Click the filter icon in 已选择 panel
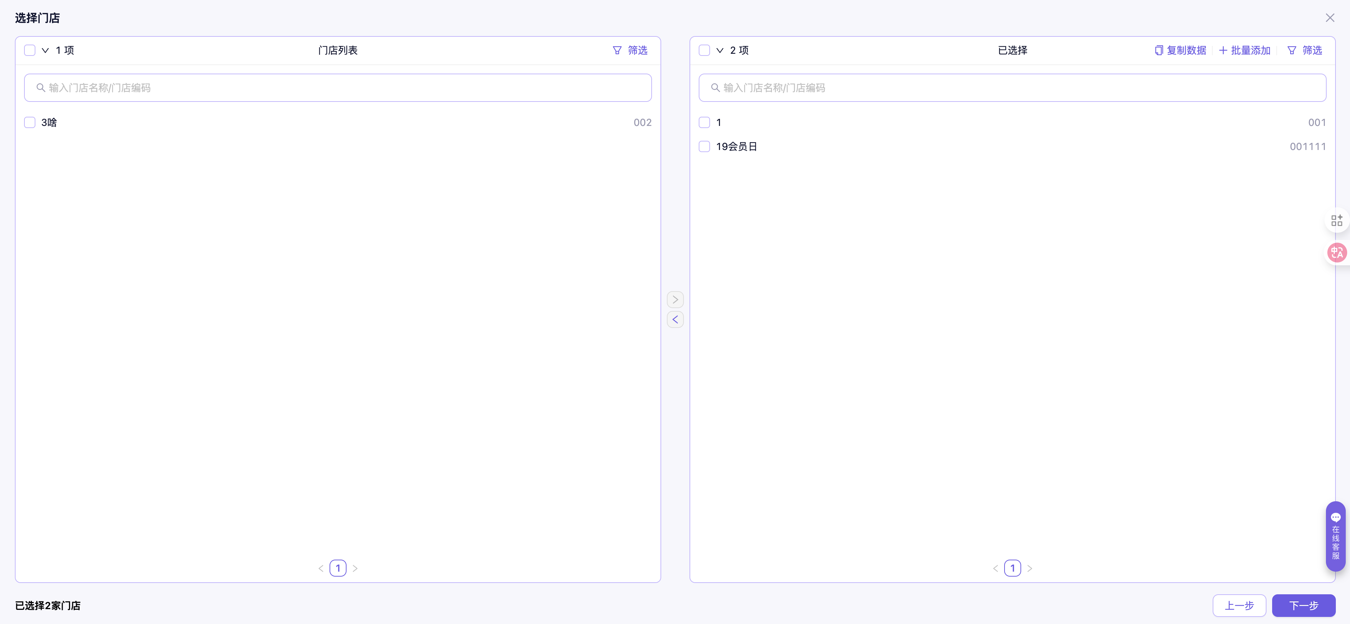 pyautogui.click(x=1291, y=50)
